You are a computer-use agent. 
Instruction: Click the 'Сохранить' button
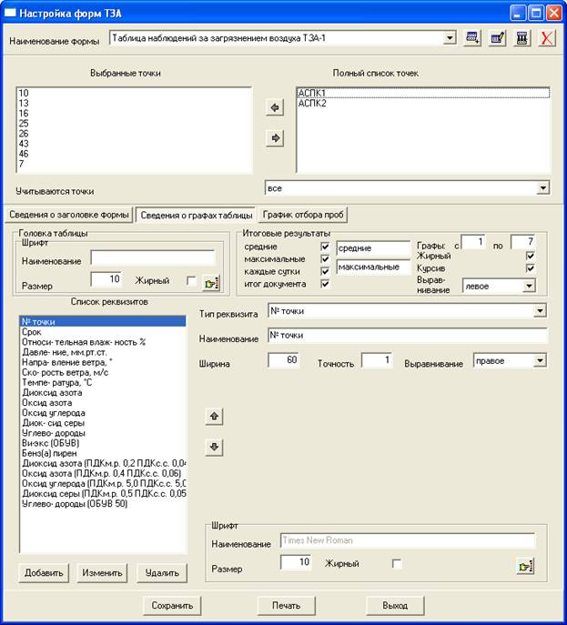click(x=172, y=605)
